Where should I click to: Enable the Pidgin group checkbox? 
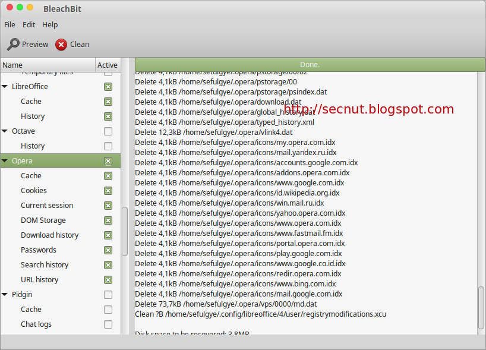click(x=108, y=295)
